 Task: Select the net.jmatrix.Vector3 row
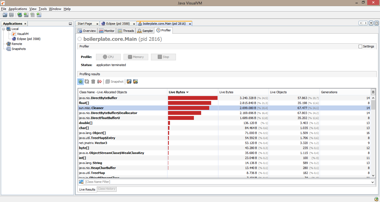coord(224,143)
